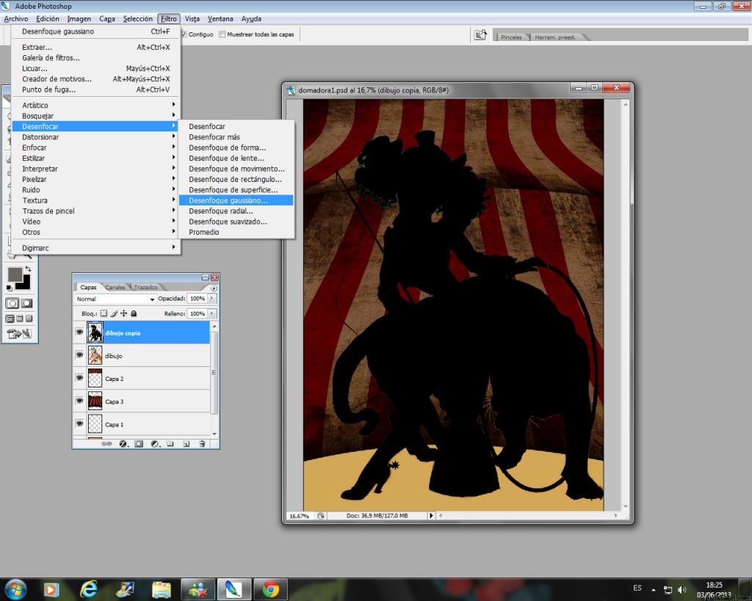Select standard screen mode icon
Screen dimensions: 752x601
coord(10,318)
